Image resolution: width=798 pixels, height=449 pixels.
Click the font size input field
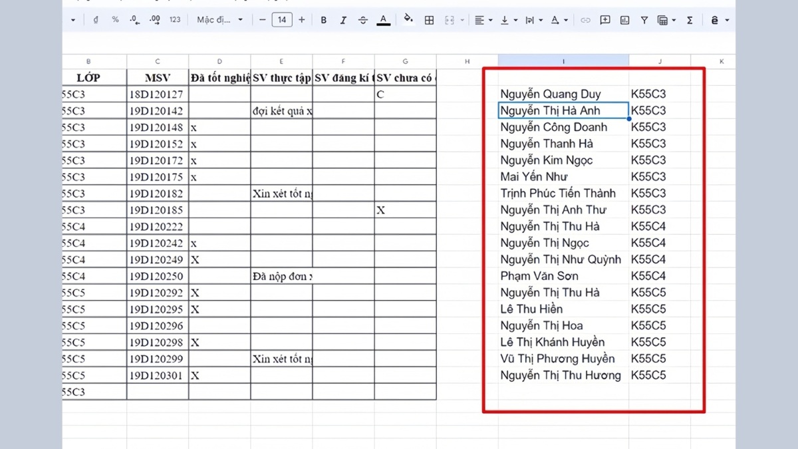(282, 20)
